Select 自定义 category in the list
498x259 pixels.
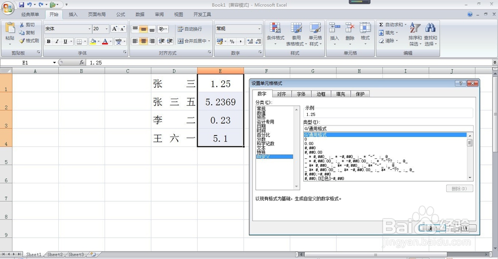(x=275, y=157)
